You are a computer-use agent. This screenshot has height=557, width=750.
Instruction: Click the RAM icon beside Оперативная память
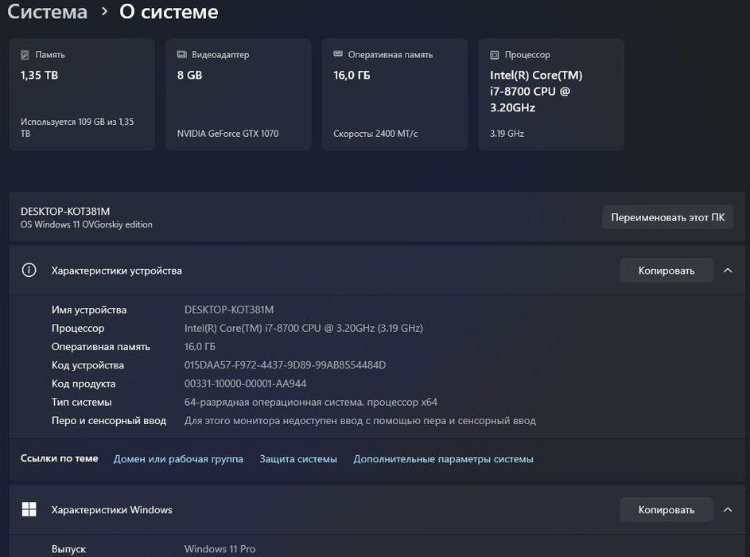tap(338, 54)
